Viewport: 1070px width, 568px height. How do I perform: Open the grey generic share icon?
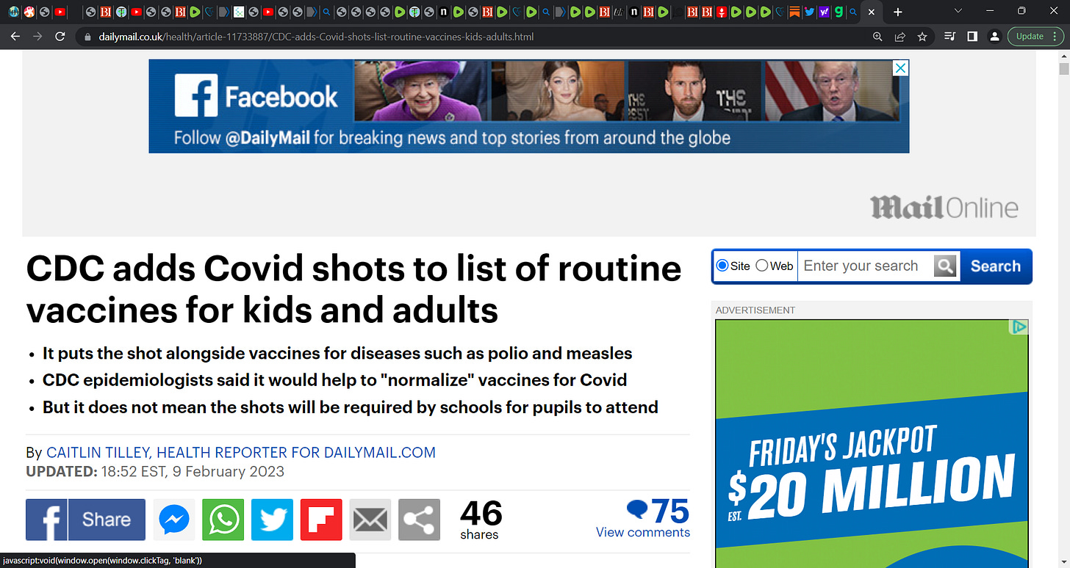coord(419,520)
